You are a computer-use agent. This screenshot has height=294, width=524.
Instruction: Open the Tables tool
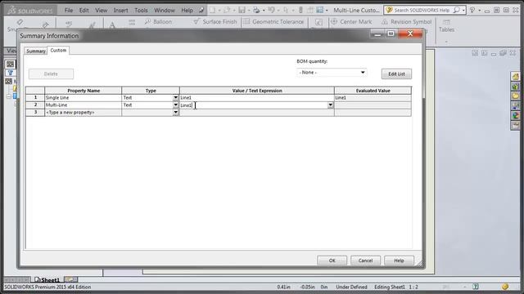pyautogui.click(x=446, y=26)
